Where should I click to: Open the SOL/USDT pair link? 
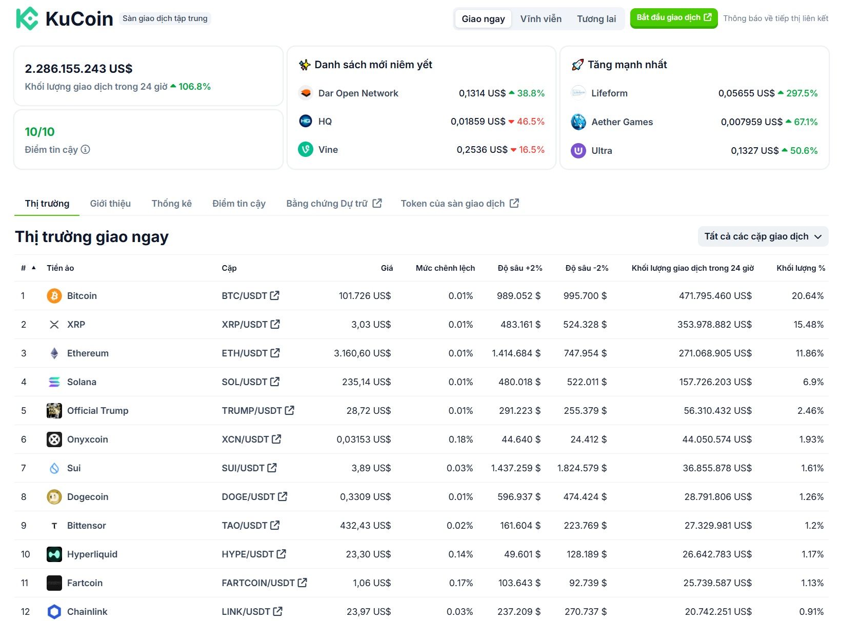[x=250, y=382]
